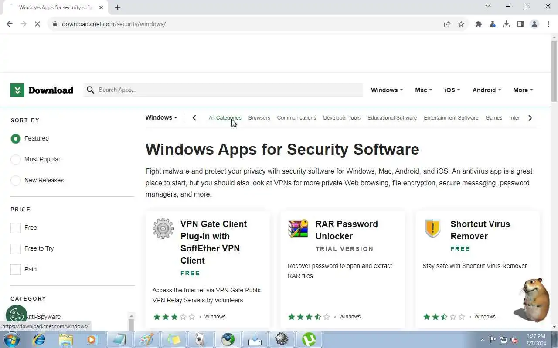Click Action Center flag tray icon

pyautogui.click(x=493, y=340)
